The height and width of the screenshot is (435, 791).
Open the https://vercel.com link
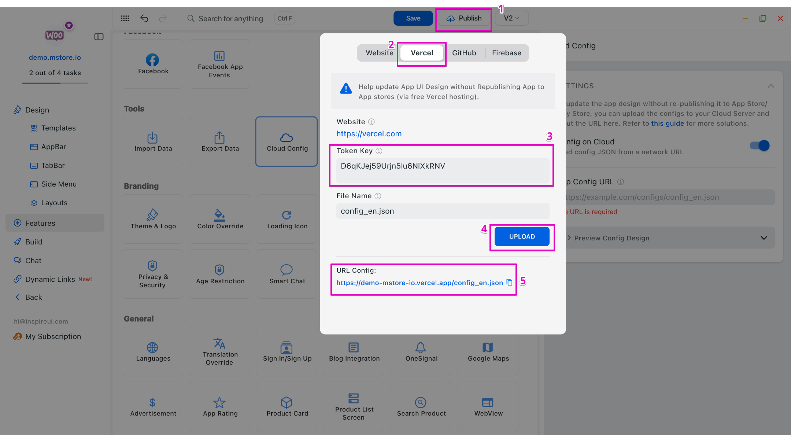(x=369, y=134)
